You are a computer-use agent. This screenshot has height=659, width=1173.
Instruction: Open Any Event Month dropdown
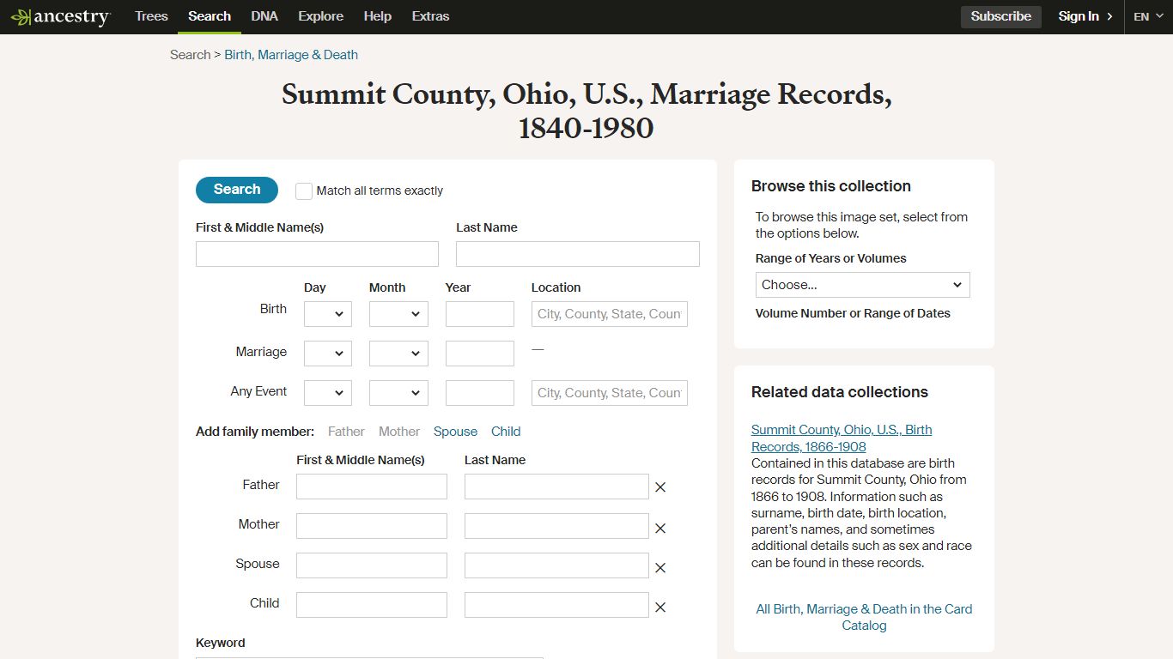(398, 393)
